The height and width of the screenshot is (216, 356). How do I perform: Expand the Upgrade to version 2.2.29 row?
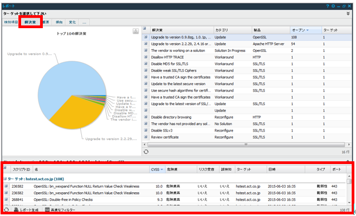click(x=146, y=44)
